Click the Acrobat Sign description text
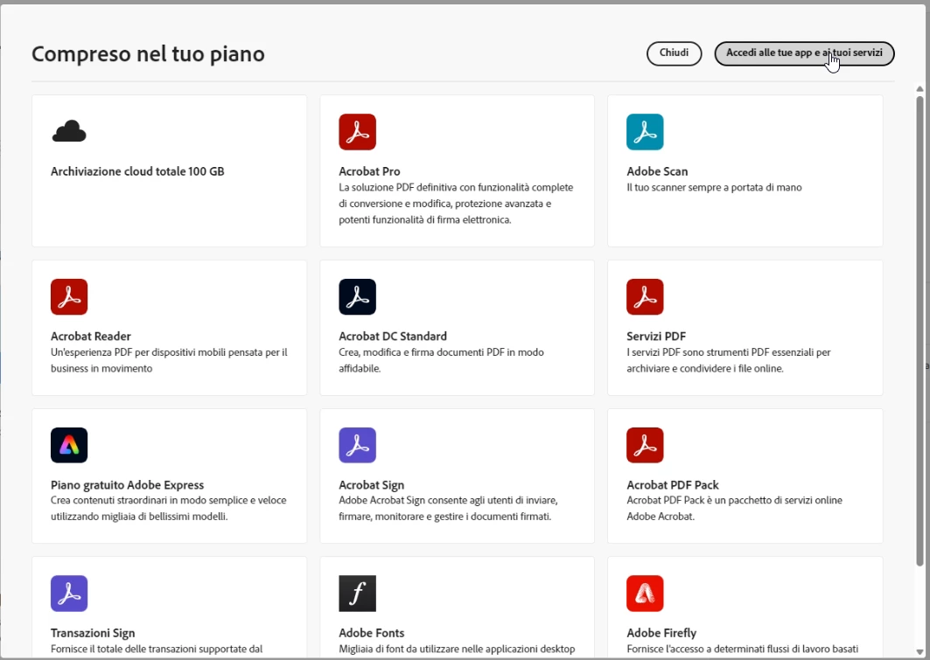Image resolution: width=930 pixels, height=660 pixels. (449, 508)
